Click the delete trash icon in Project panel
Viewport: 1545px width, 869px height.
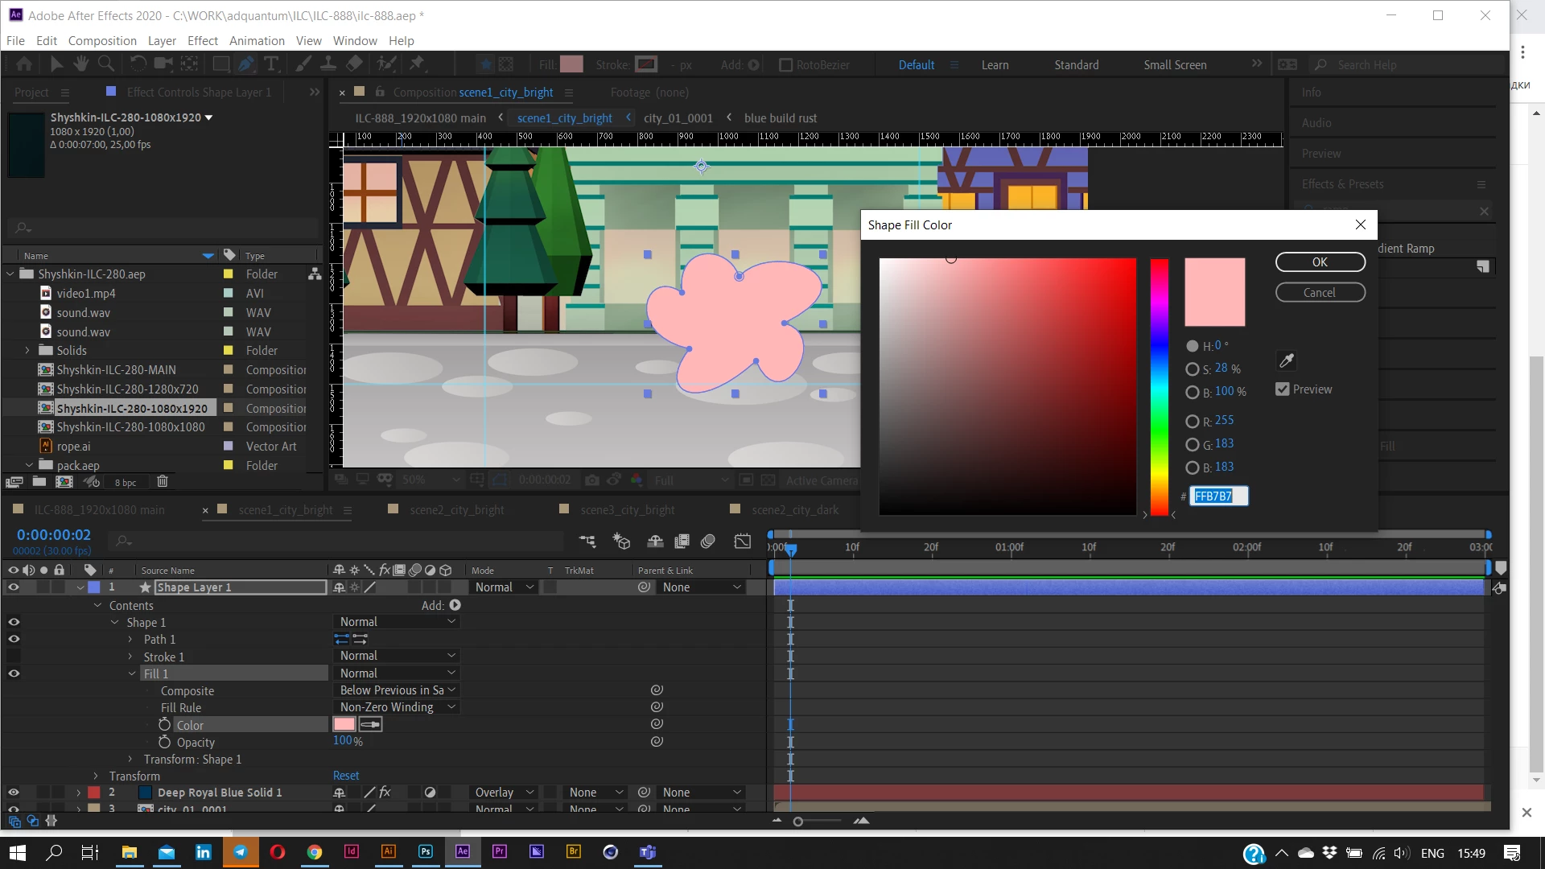[x=163, y=482]
